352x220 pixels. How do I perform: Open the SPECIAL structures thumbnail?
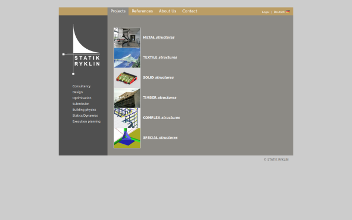[x=127, y=138]
